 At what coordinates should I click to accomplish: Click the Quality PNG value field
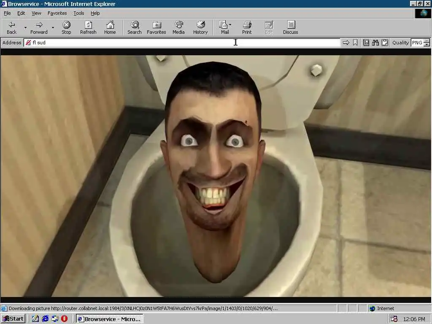(417, 43)
